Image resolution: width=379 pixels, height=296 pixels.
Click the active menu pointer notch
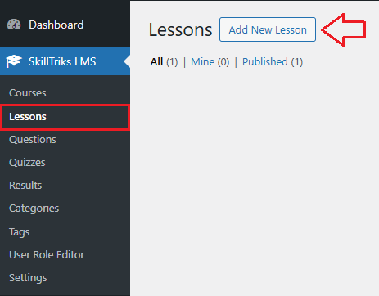pyautogui.click(x=127, y=61)
